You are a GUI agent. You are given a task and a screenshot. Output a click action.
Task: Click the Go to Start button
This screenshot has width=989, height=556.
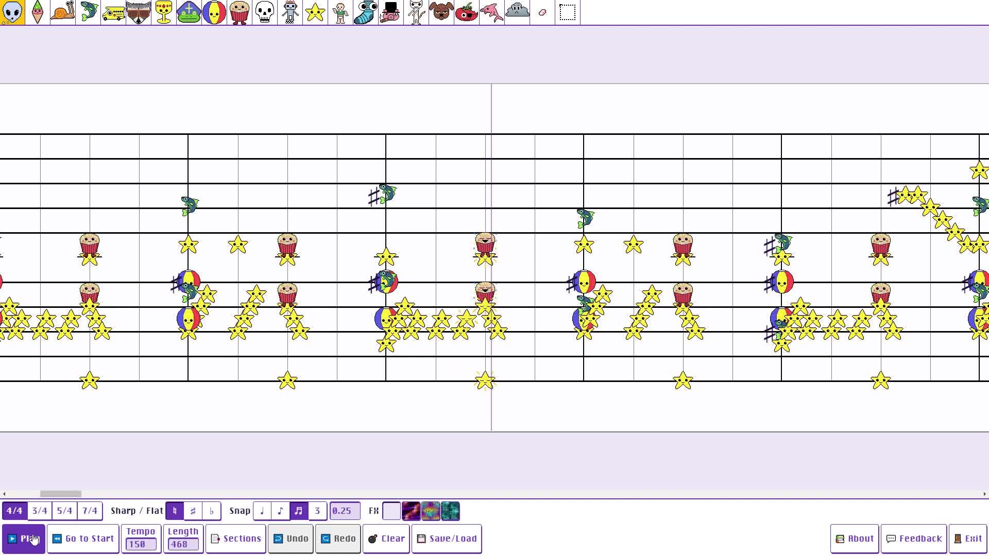pyautogui.click(x=83, y=538)
